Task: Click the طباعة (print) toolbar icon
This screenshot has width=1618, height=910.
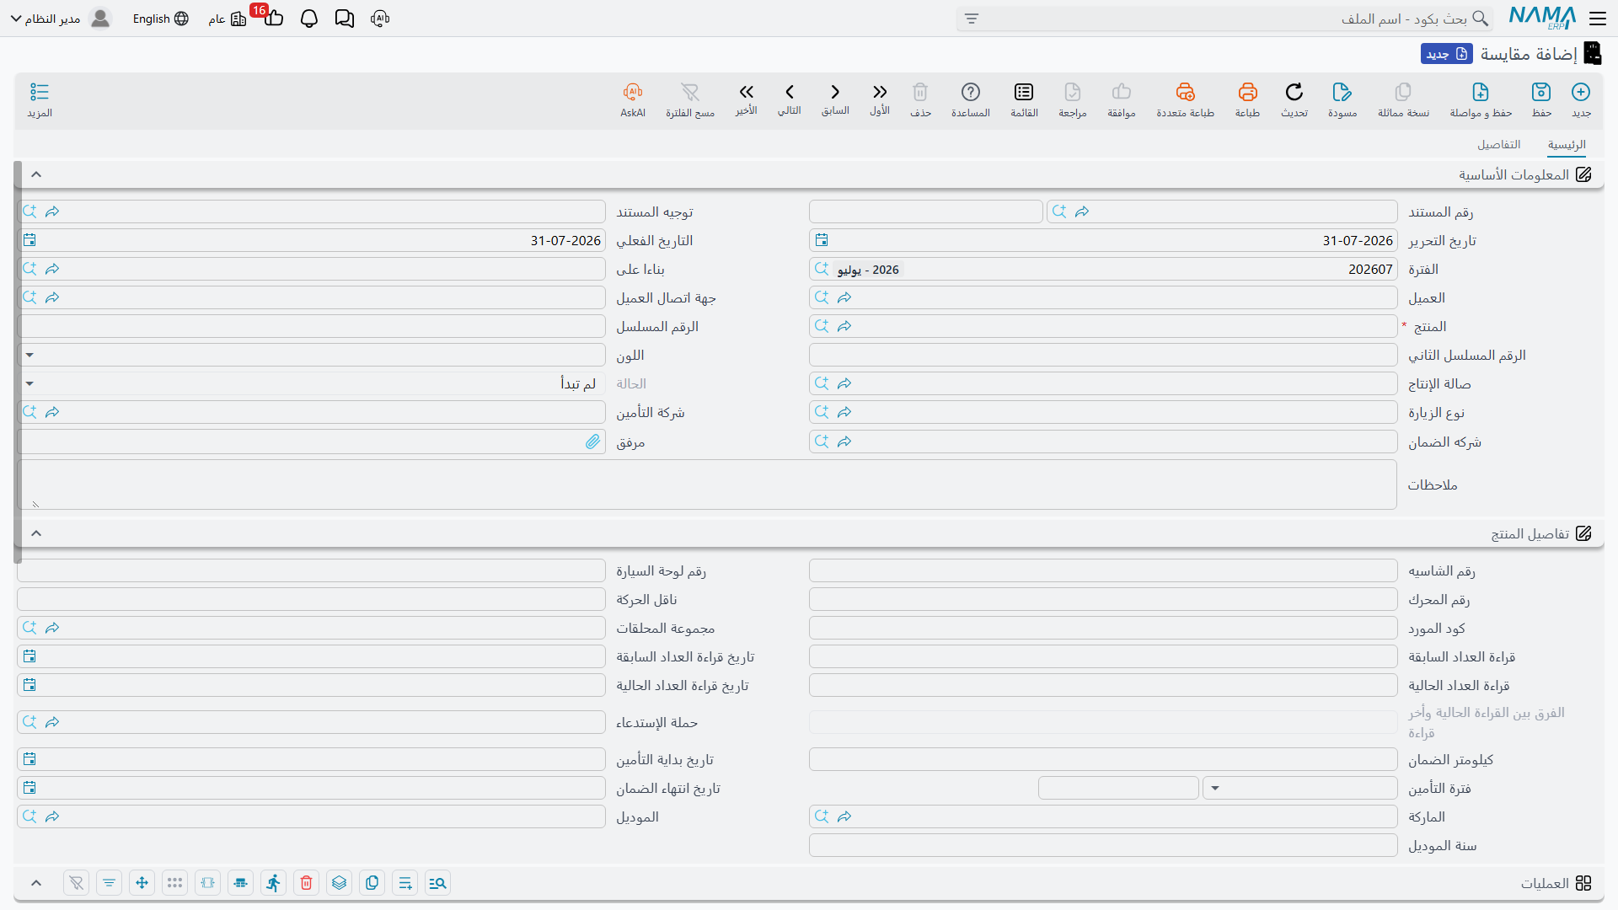Action: pos(1247,99)
